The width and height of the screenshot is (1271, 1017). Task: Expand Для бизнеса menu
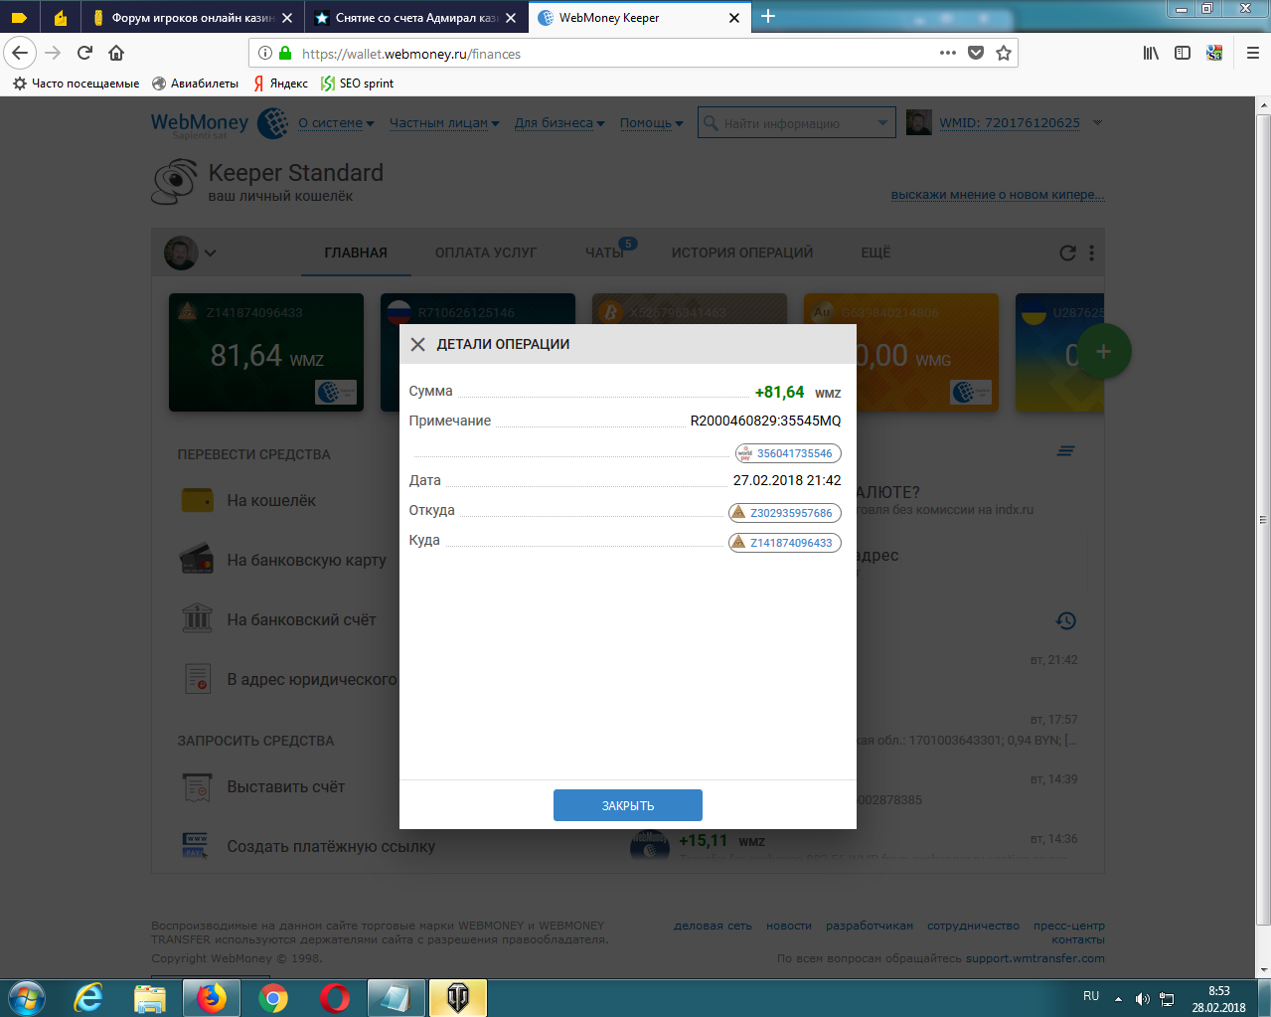(x=559, y=123)
